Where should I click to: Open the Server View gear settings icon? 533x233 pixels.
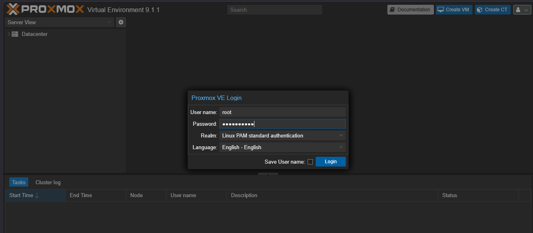[121, 22]
